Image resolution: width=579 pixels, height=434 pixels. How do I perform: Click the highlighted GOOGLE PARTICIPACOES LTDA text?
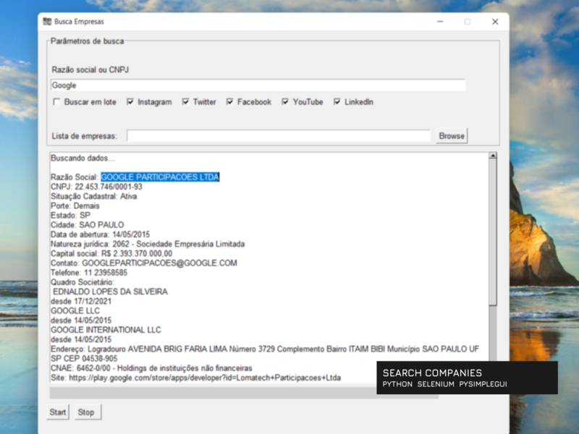pyautogui.click(x=160, y=177)
